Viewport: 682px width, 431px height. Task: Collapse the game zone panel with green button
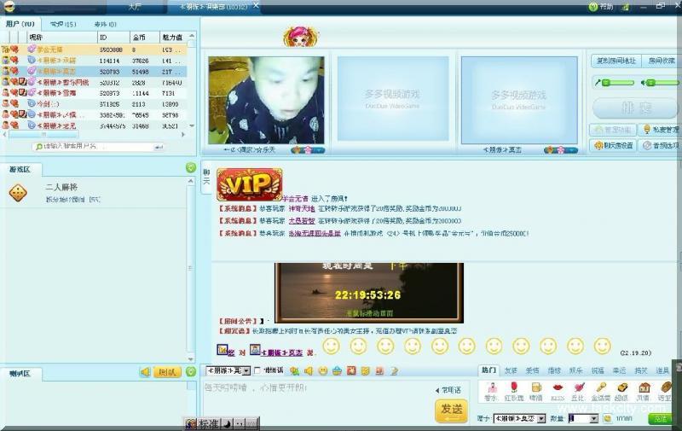(191, 168)
